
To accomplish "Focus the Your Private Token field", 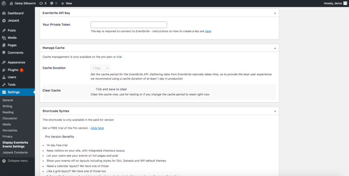I will pos(128,25).
